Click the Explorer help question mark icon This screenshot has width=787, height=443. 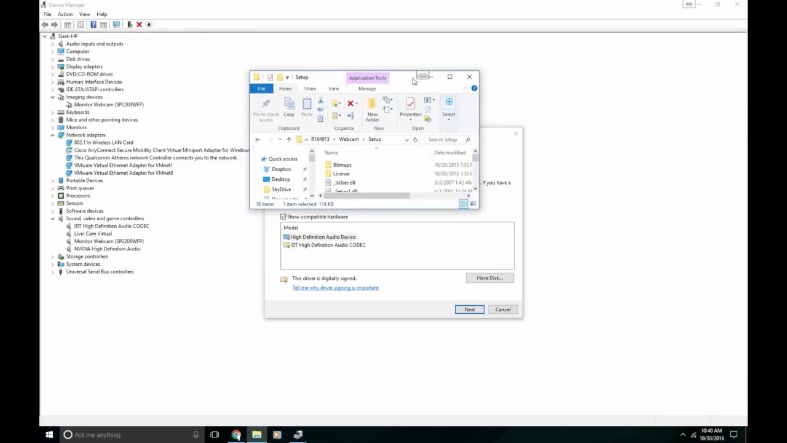[x=474, y=89]
